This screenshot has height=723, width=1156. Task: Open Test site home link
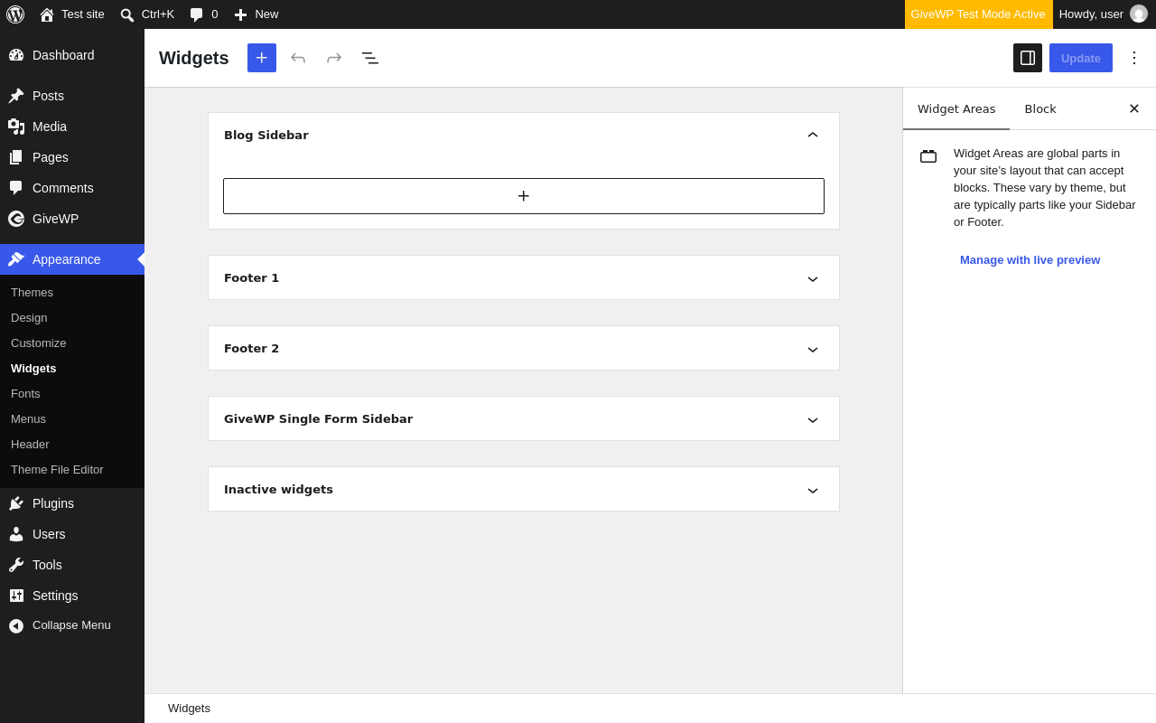point(72,14)
